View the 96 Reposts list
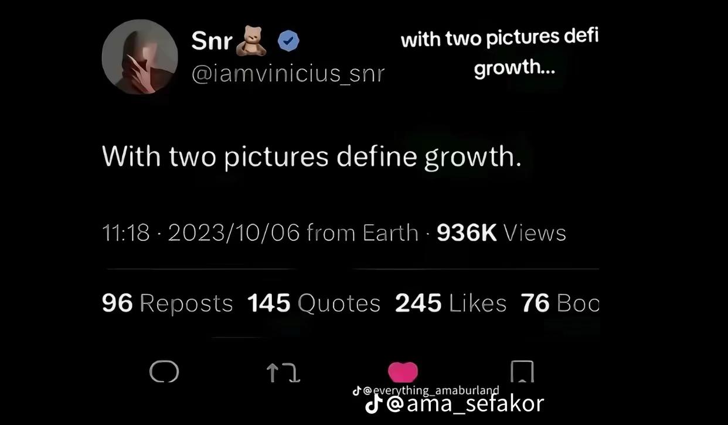This screenshot has height=425, width=728. tap(167, 303)
